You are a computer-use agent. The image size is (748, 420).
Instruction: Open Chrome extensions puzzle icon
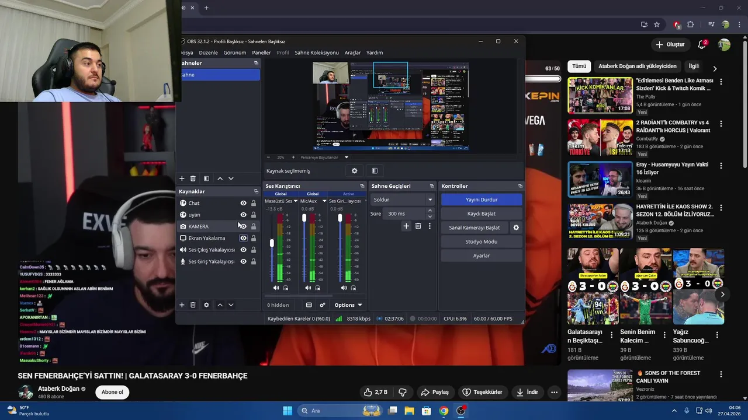(x=691, y=24)
